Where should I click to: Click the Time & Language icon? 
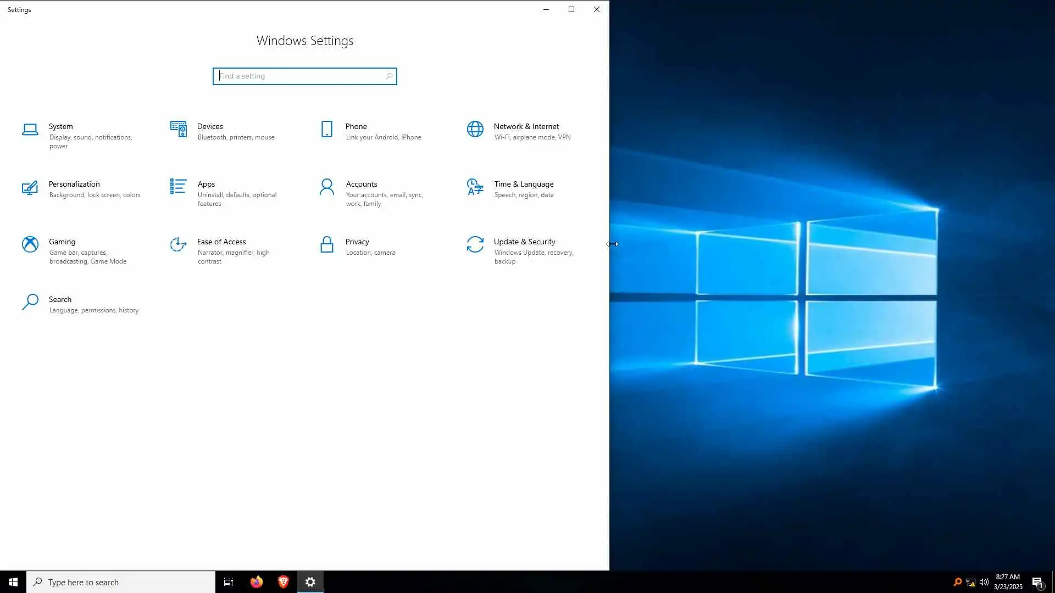point(475,187)
